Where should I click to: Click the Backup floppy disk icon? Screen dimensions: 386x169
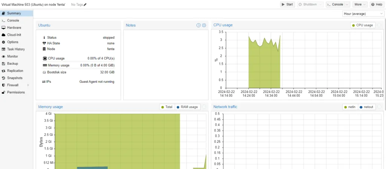coord(3,64)
